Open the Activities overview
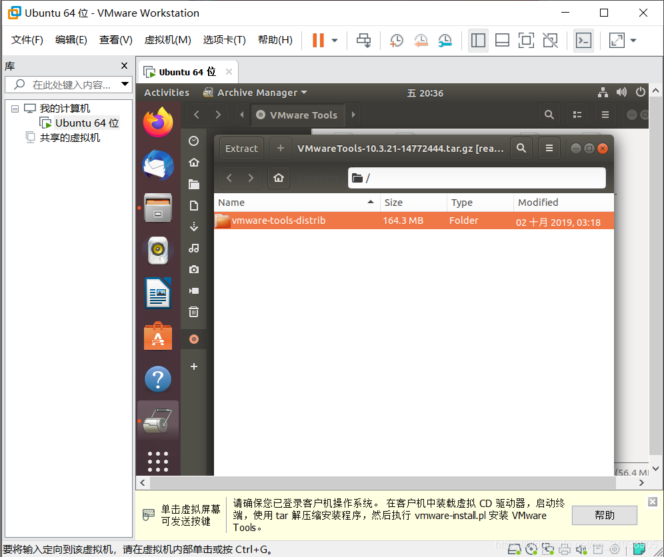Image resolution: width=664 pixels, height=557 pixels. (x=167, y=92)
